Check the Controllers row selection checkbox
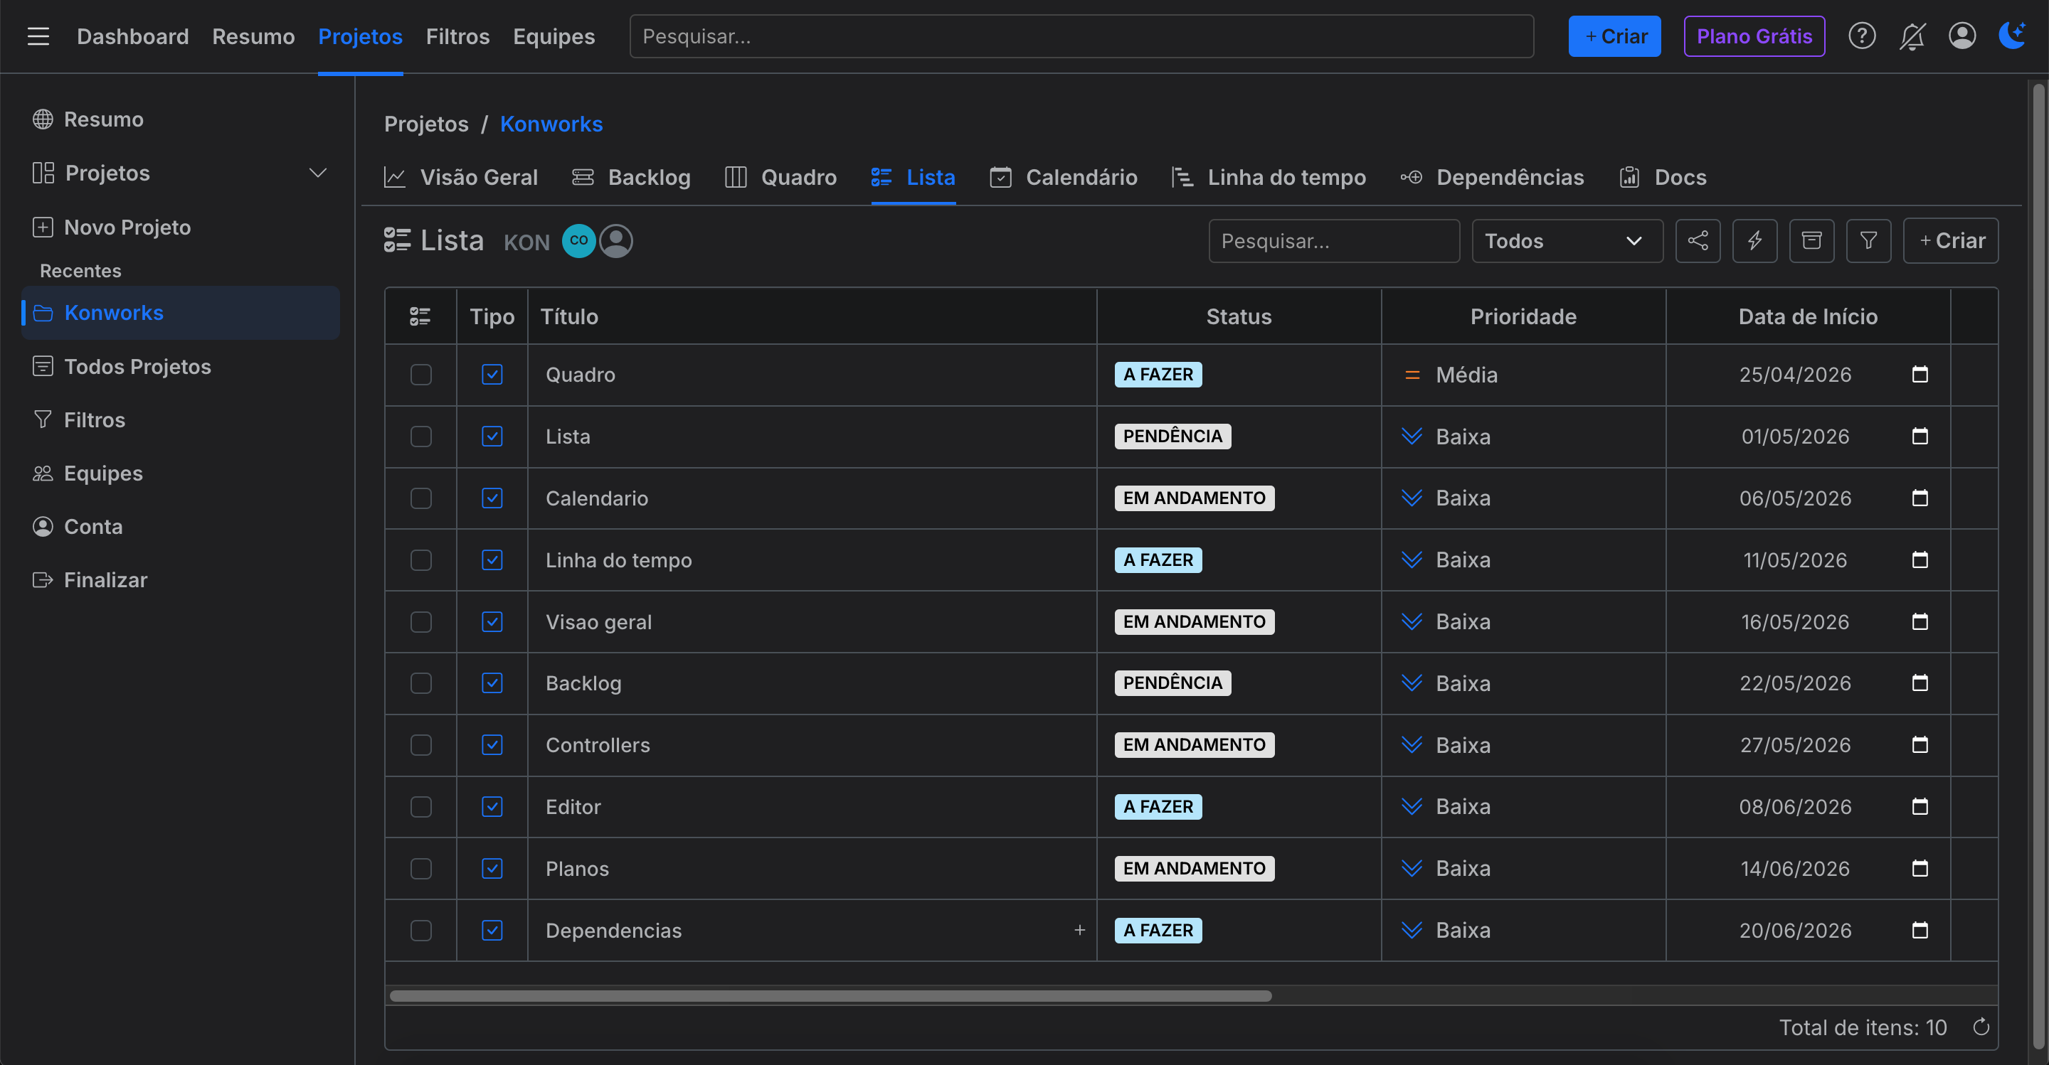2049x1065 pixels. [x=420, y=744]
